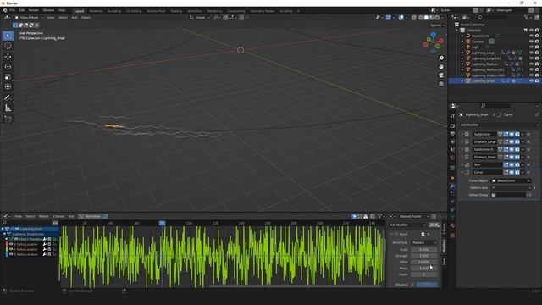Pick the Annotate pencil tool
Screen dimensions: 542x305
click(x=8, y=98)
